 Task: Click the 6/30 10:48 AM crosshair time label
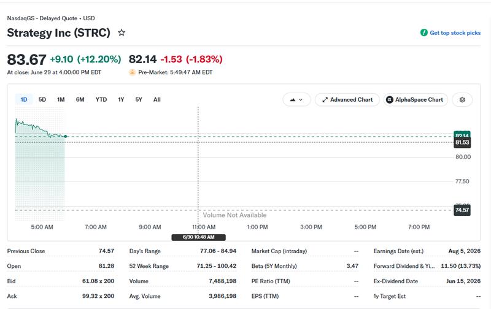click(198, 237)
